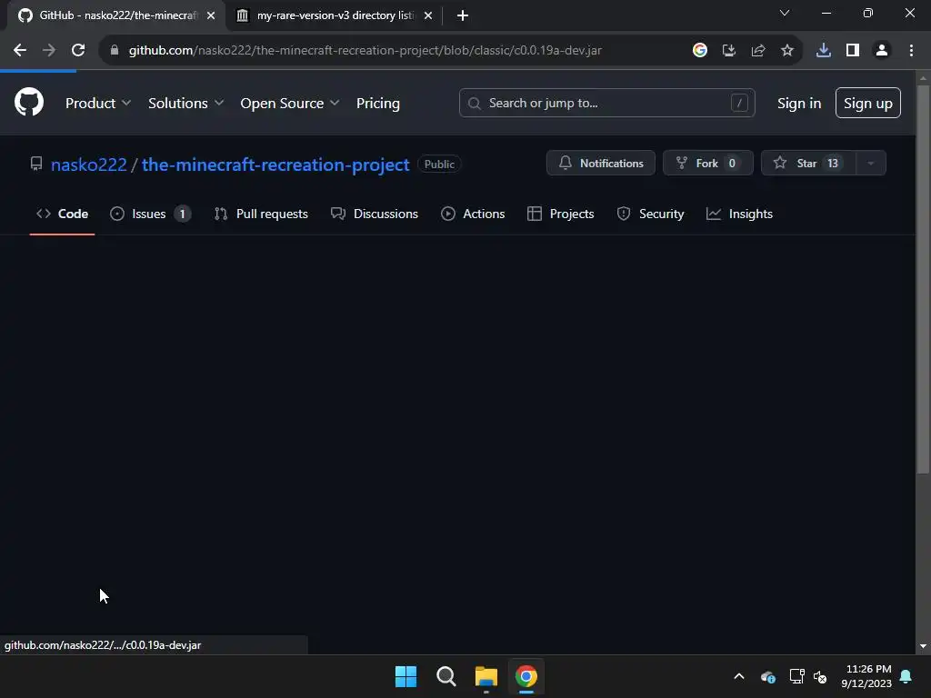Click the browser forward arrow
Screen dimensions: 931x698
point(49,51)
